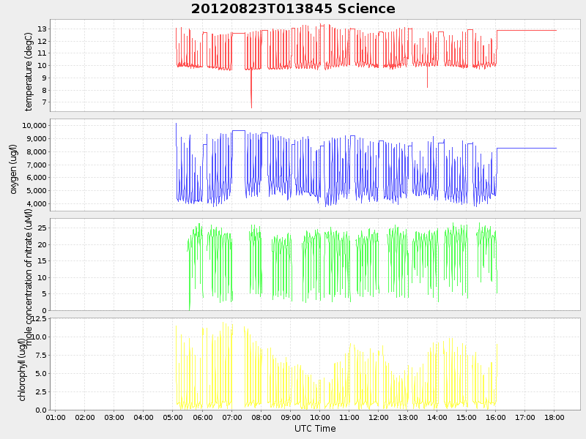Click the chart title 20120823T013845 Science
The image size is (586, 439).
point(293,9)
